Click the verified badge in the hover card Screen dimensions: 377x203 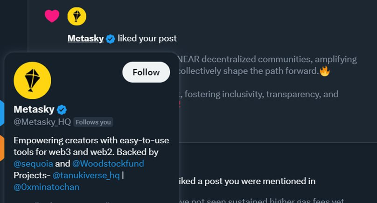point(62,110)
